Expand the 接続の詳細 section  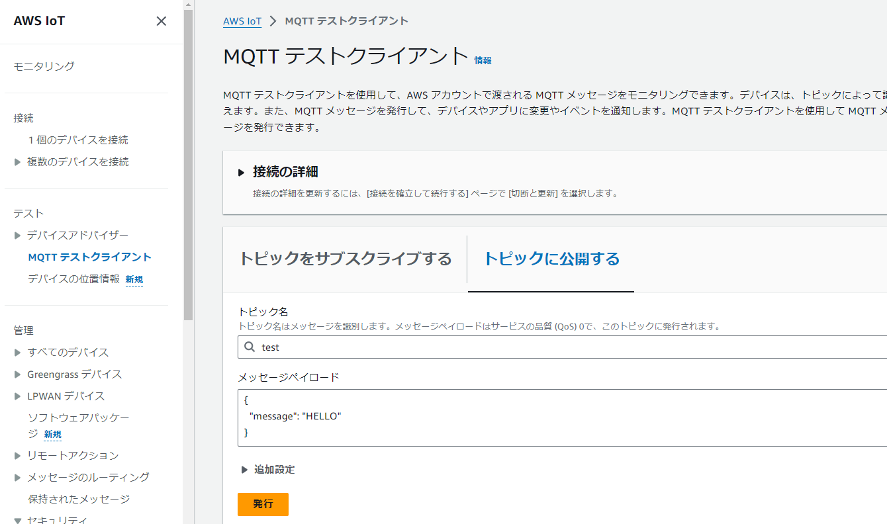[x=242, y=173]
